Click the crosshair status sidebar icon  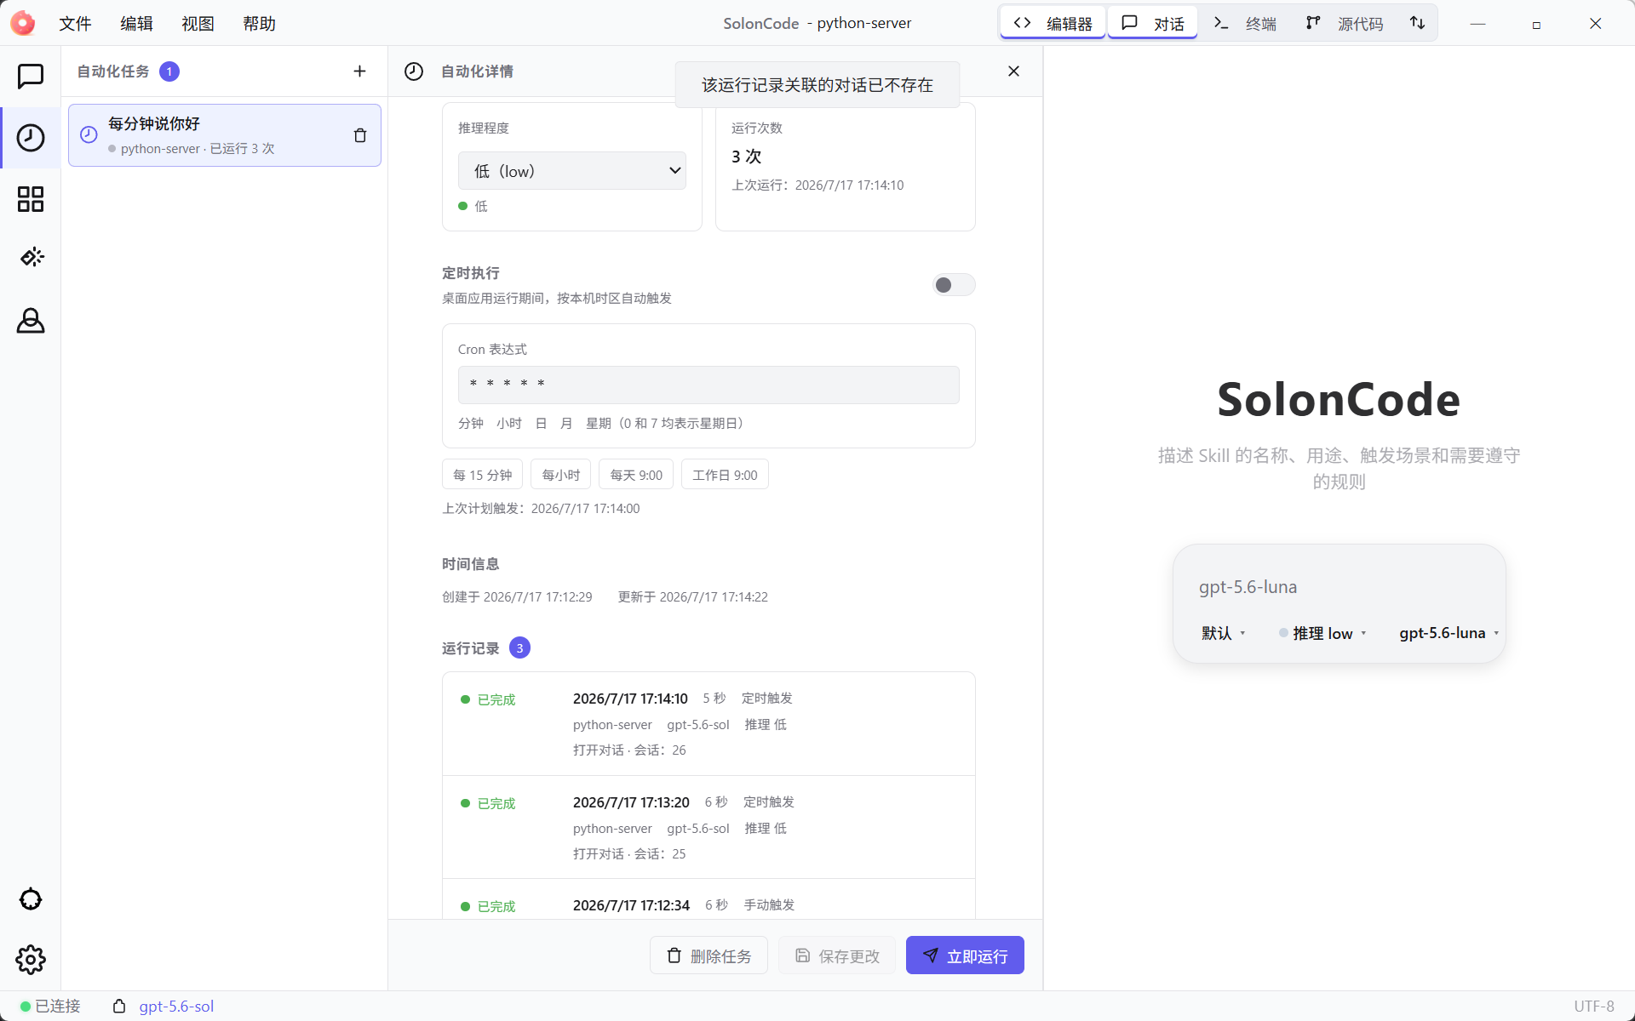(x=31, y=899)
